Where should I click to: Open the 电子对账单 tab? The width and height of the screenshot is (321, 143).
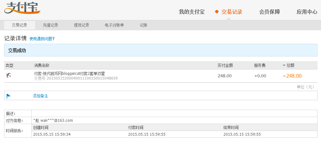point(114,25)
